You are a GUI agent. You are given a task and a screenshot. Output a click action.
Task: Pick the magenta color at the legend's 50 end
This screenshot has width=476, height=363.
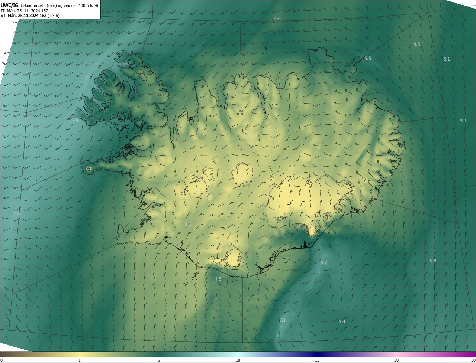pos(472,354)
